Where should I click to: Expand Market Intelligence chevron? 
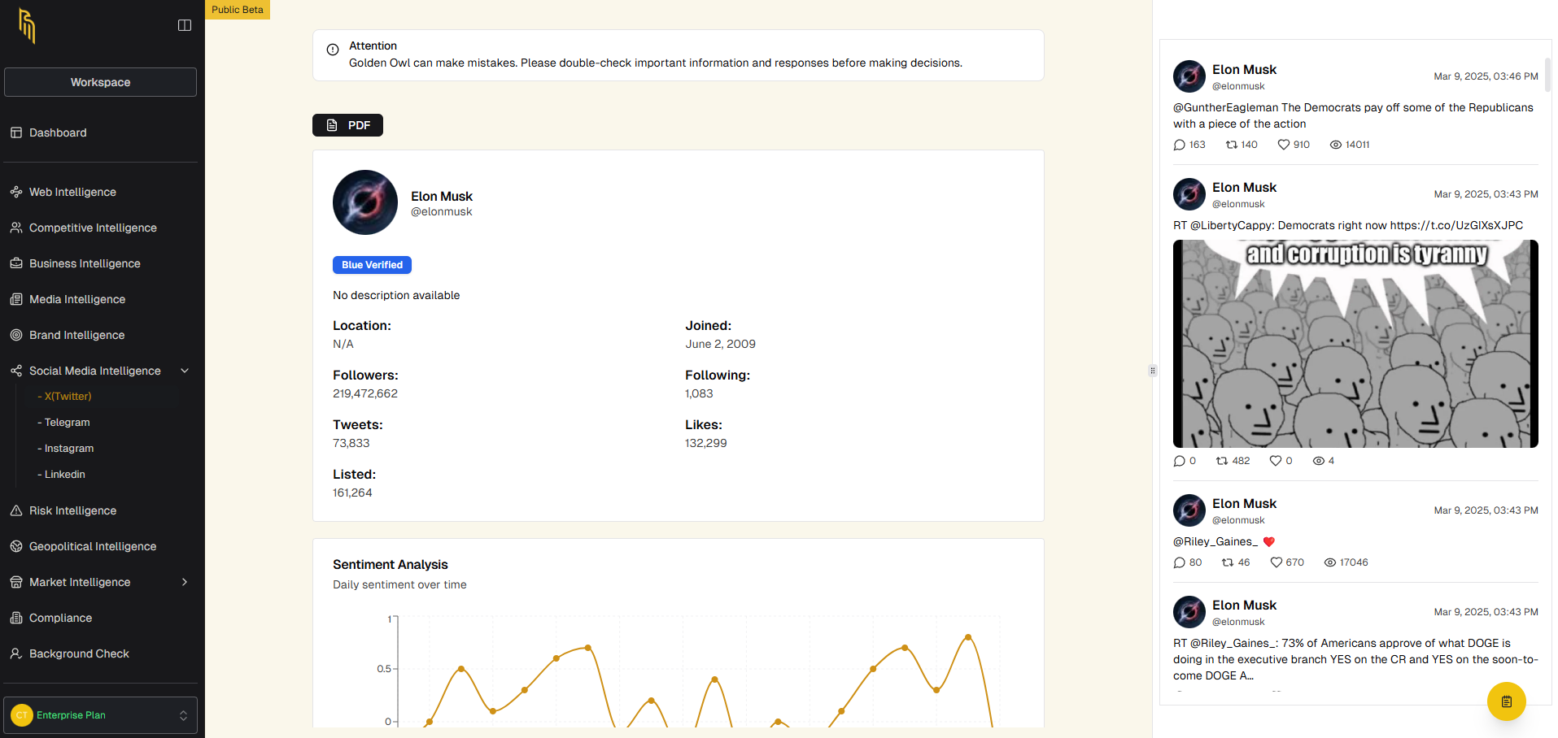pyautogui.click(x=185, y=582)
